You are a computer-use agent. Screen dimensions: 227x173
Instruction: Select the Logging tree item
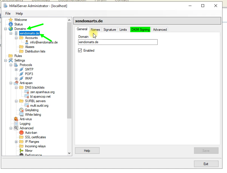[25, 124]
